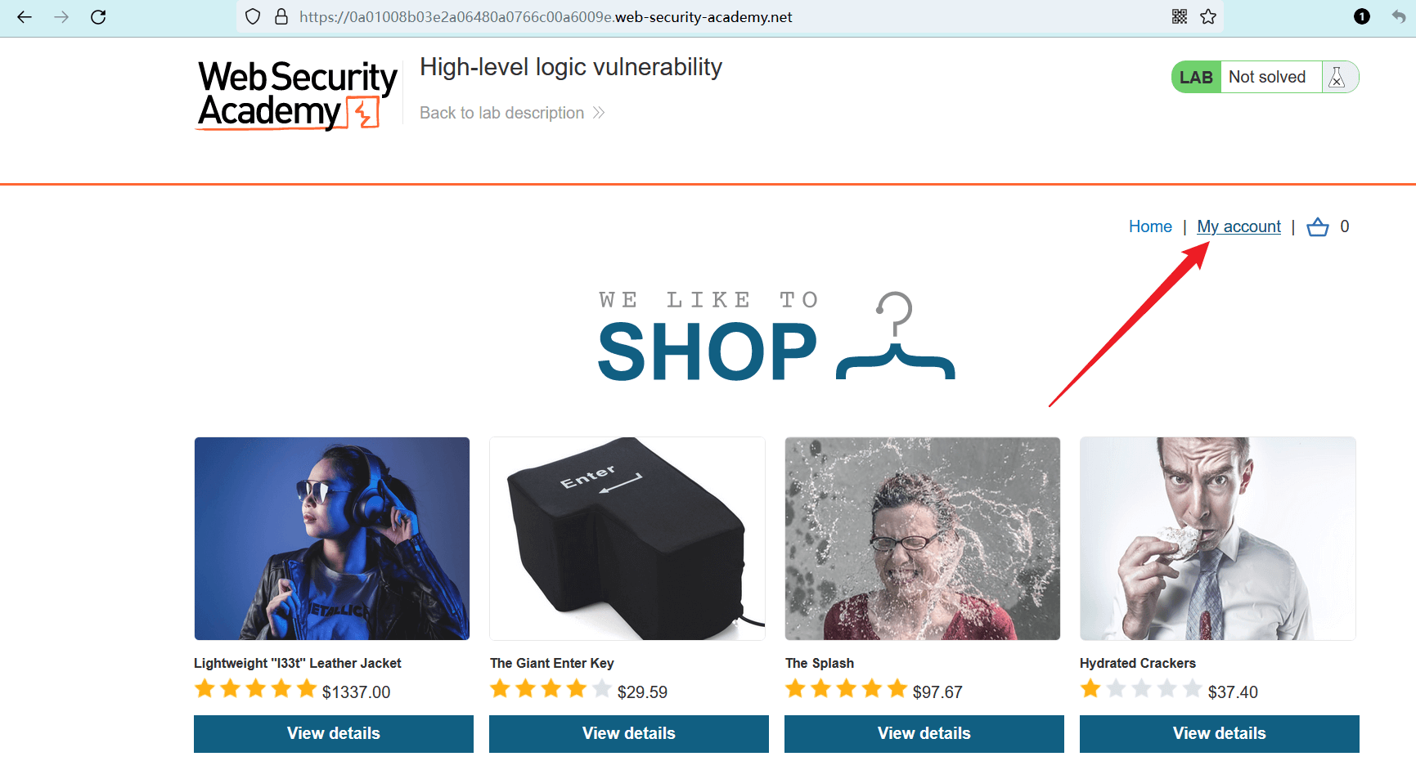Viewport: 1416px width, 770px height.
Task: Open the QR code icon in address bar
Action: (x=1180, y=16)
